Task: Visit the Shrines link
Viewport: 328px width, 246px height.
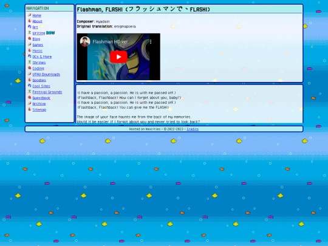Action: point(39,63)
